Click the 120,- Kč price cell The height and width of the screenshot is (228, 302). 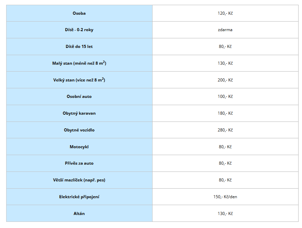tap(225, 13)
